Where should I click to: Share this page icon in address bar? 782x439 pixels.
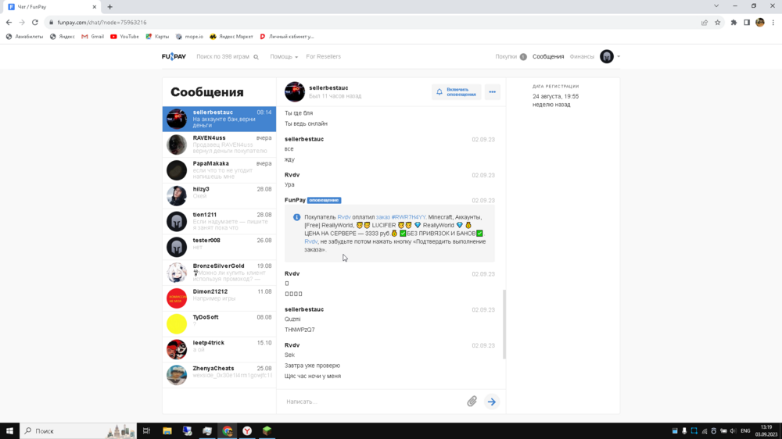coord(705,23)
